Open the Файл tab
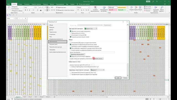 click(9, 4)
